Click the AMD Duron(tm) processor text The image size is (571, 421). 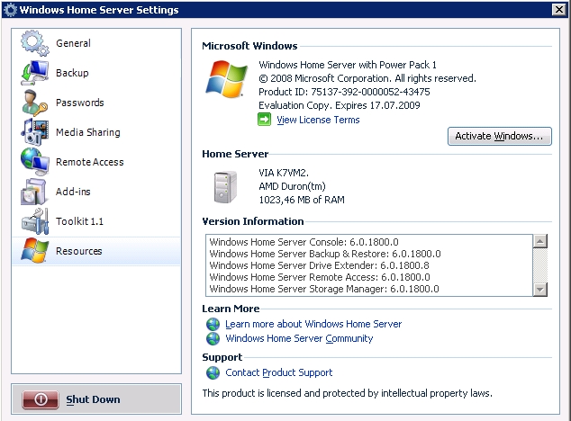coord(292,186)
